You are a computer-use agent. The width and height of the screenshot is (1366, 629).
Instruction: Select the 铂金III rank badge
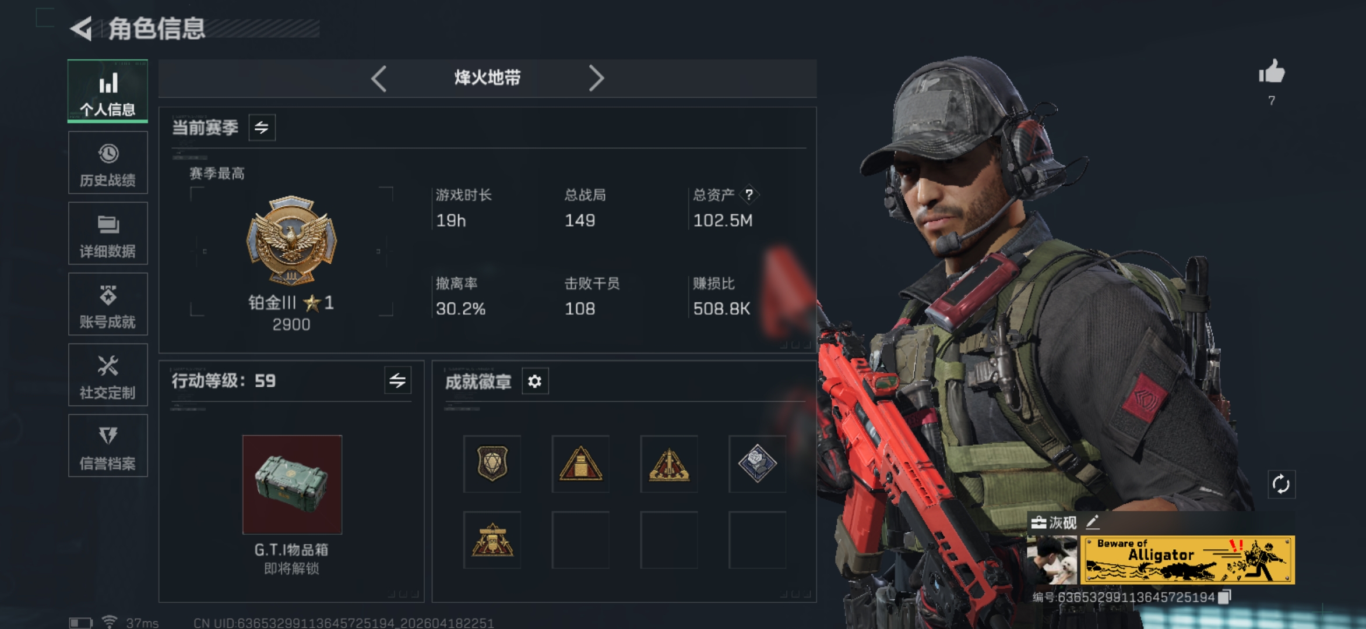[291, 241]
